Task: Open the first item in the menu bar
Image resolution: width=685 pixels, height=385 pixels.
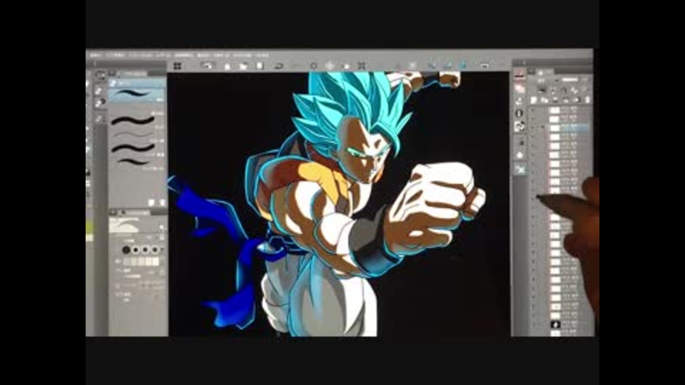Action: [x=95, y=56]
